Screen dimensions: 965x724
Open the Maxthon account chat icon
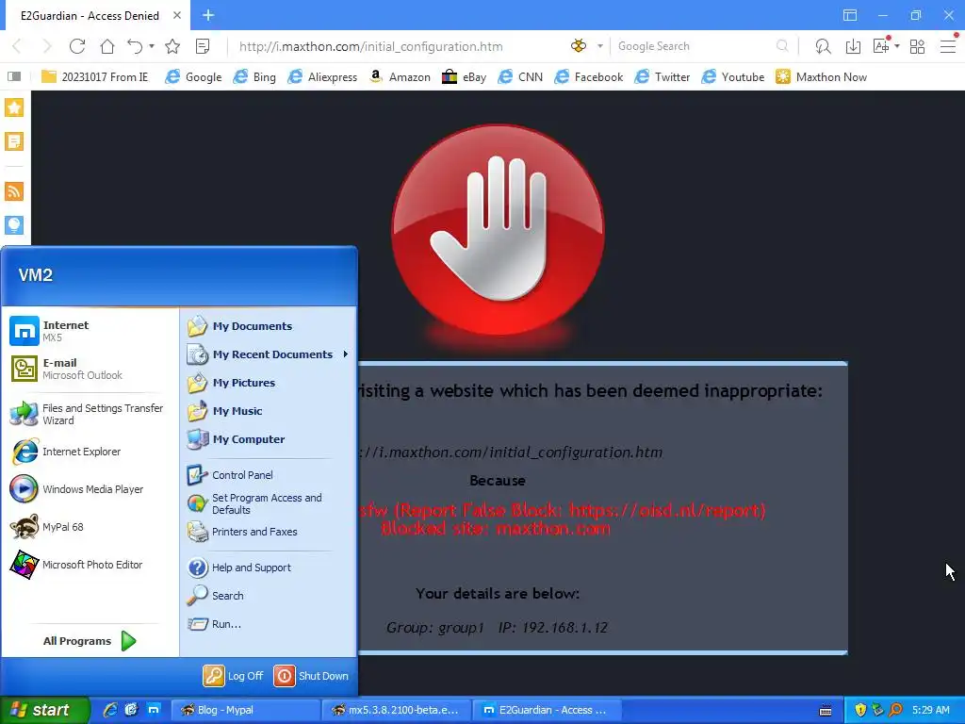click(823, 46)
